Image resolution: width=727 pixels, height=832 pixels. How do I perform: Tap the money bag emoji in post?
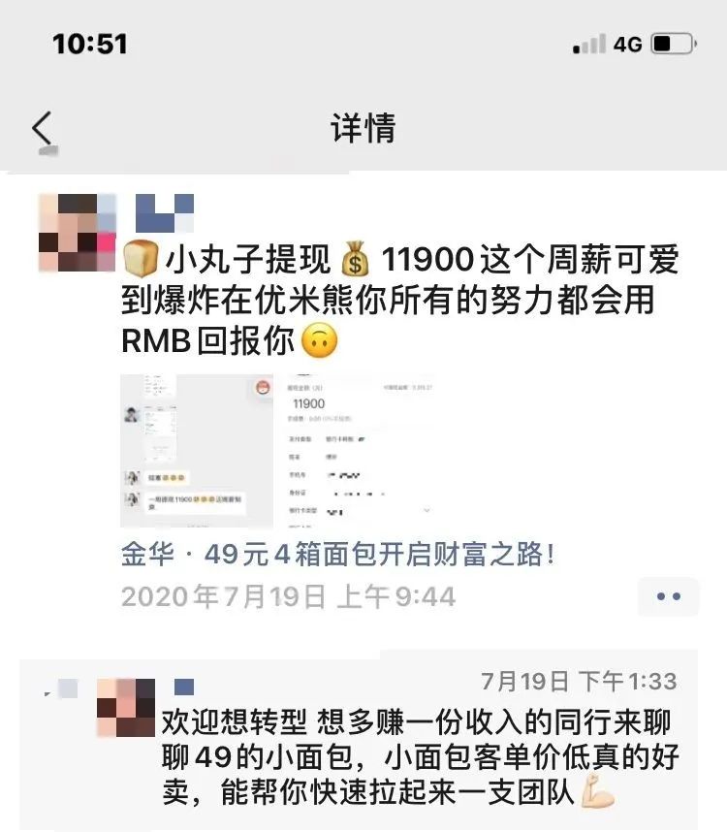[356, 260]
